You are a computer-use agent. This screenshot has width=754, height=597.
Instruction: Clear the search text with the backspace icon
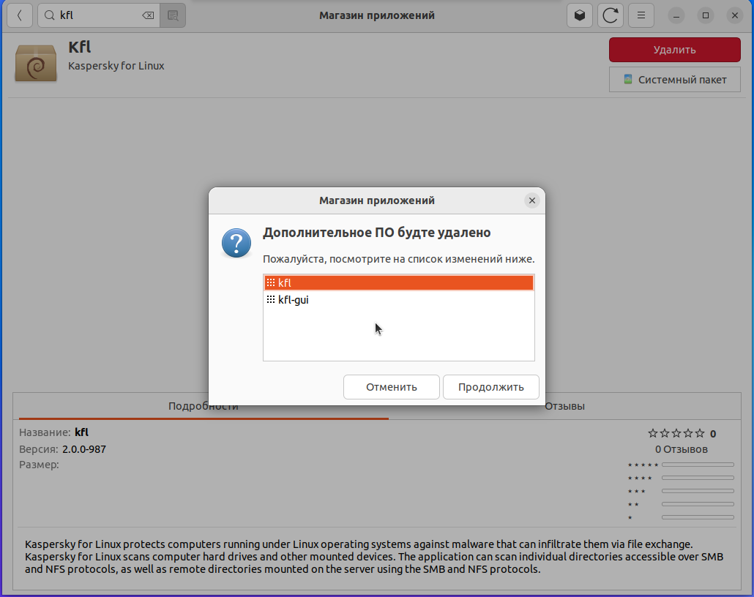point(148,15)
